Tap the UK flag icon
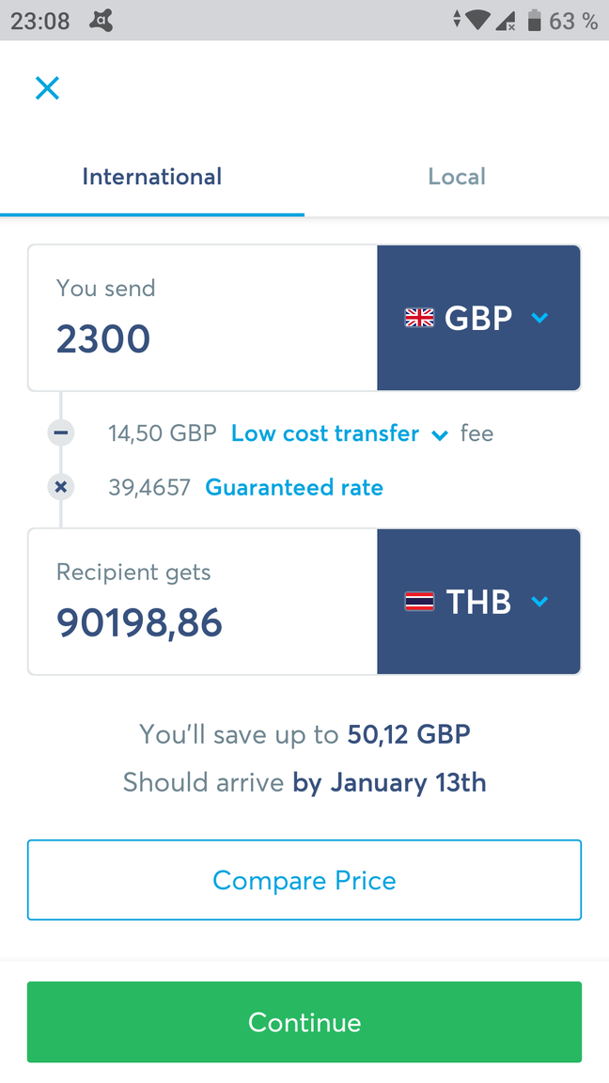The height and width of the screenshot is (1083, 609). click(419, 318)
